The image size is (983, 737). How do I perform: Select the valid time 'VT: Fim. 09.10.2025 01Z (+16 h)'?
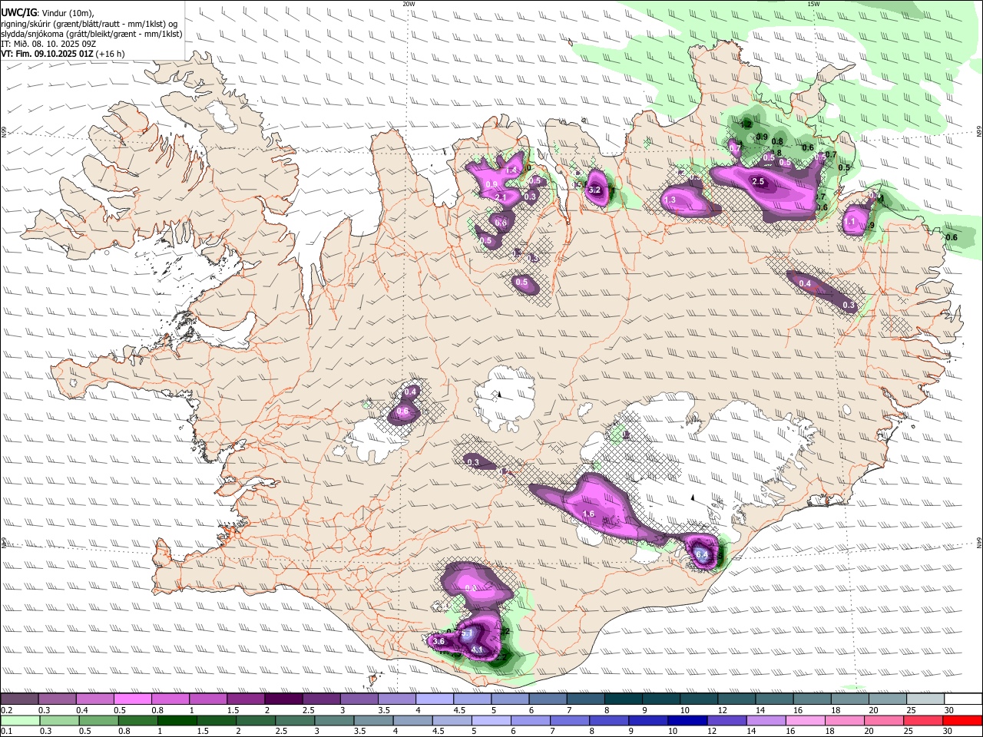tap(63, 54)
